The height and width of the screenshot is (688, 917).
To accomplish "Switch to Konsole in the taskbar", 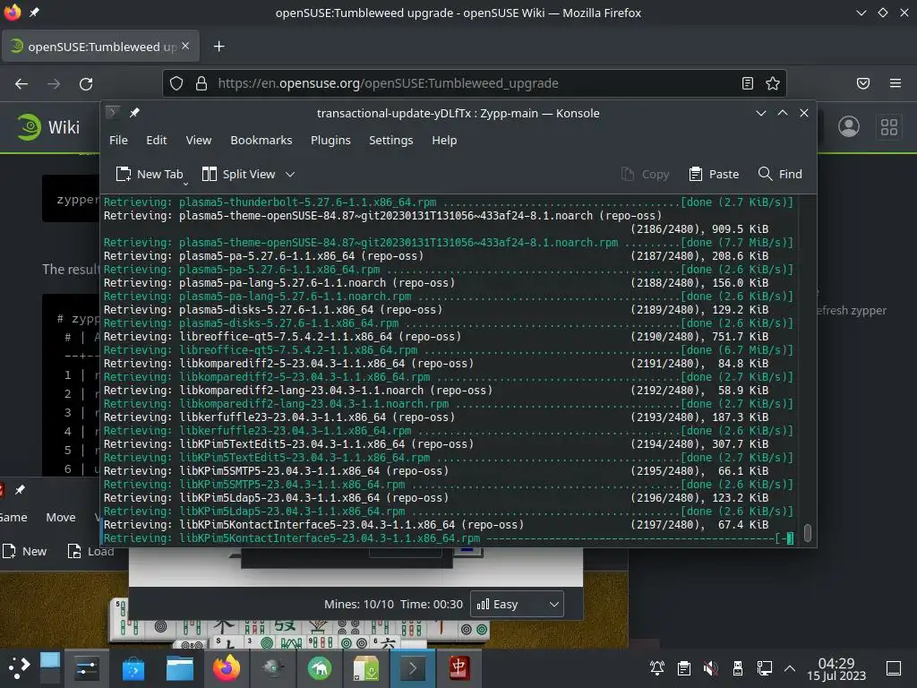I will (412, 668).
